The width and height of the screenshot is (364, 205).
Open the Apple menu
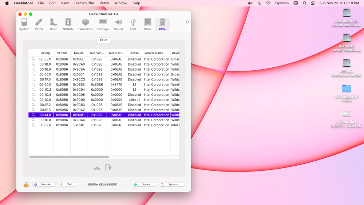click(x=7, y=3)
